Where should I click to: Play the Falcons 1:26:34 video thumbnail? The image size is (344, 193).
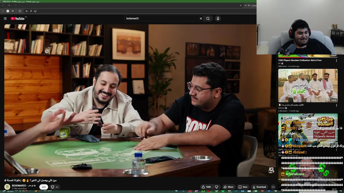coord(308,86)
